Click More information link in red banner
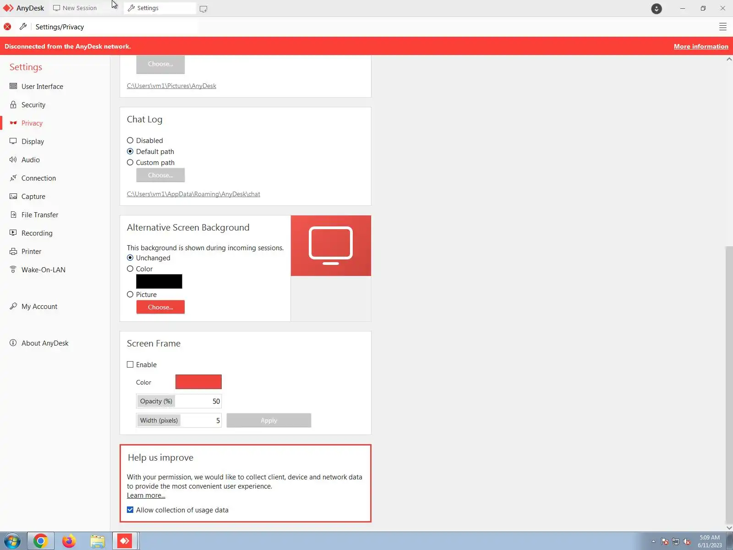This screenshot has height=550, width=733. [x=701, y=46]
